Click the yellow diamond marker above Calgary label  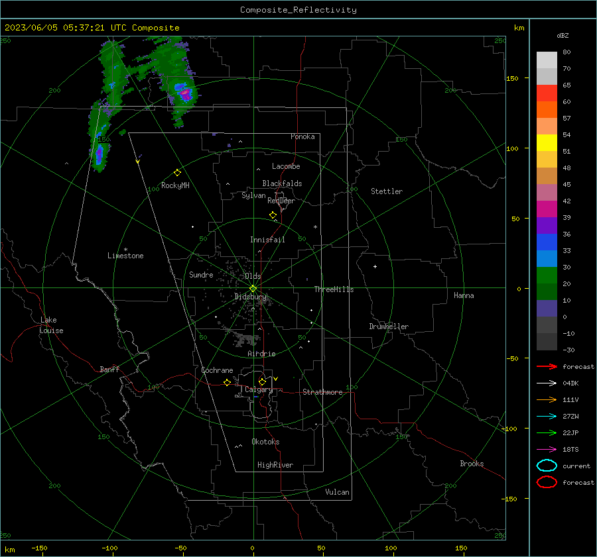[x=262, y=381]
